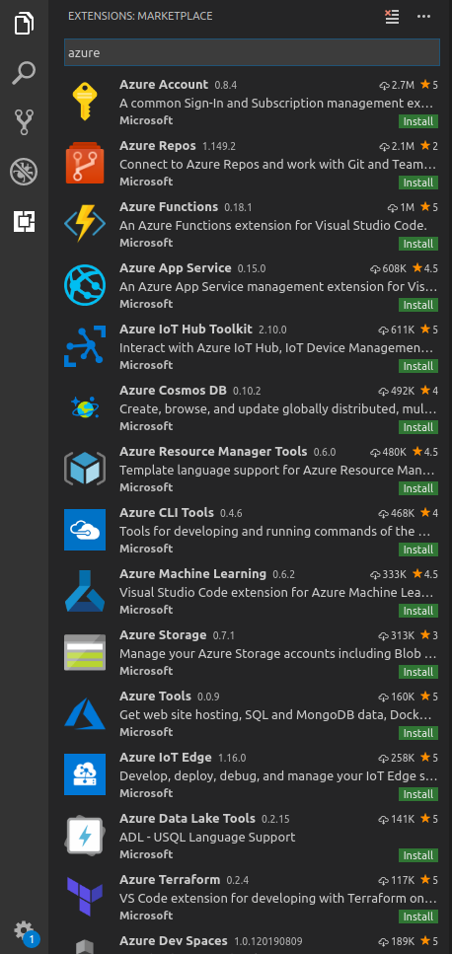Open the Search view icon
The image size is (452, 954).
point(25,72)
